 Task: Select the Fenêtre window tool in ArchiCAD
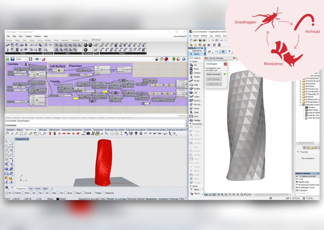(195, 73)
